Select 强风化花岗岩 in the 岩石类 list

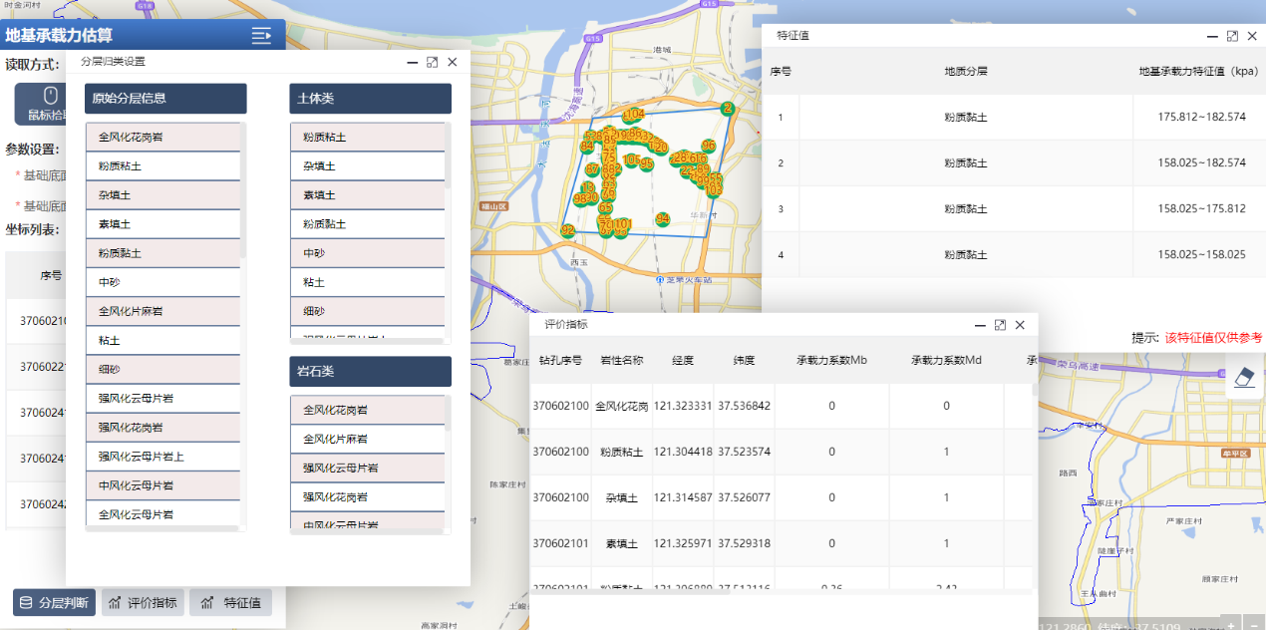[367, 496]
